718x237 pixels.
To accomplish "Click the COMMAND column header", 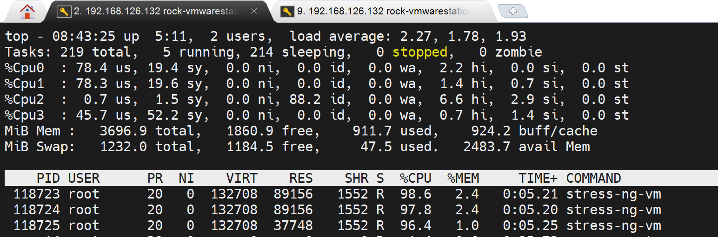I will click(x=593, y=178).
